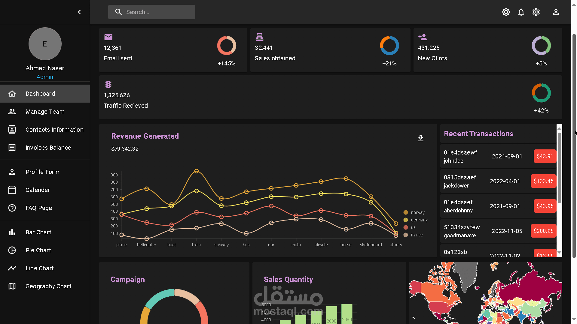This screenshot has height=324, width=577.
Task: Click the Admin role link
Action: [45, 77]
